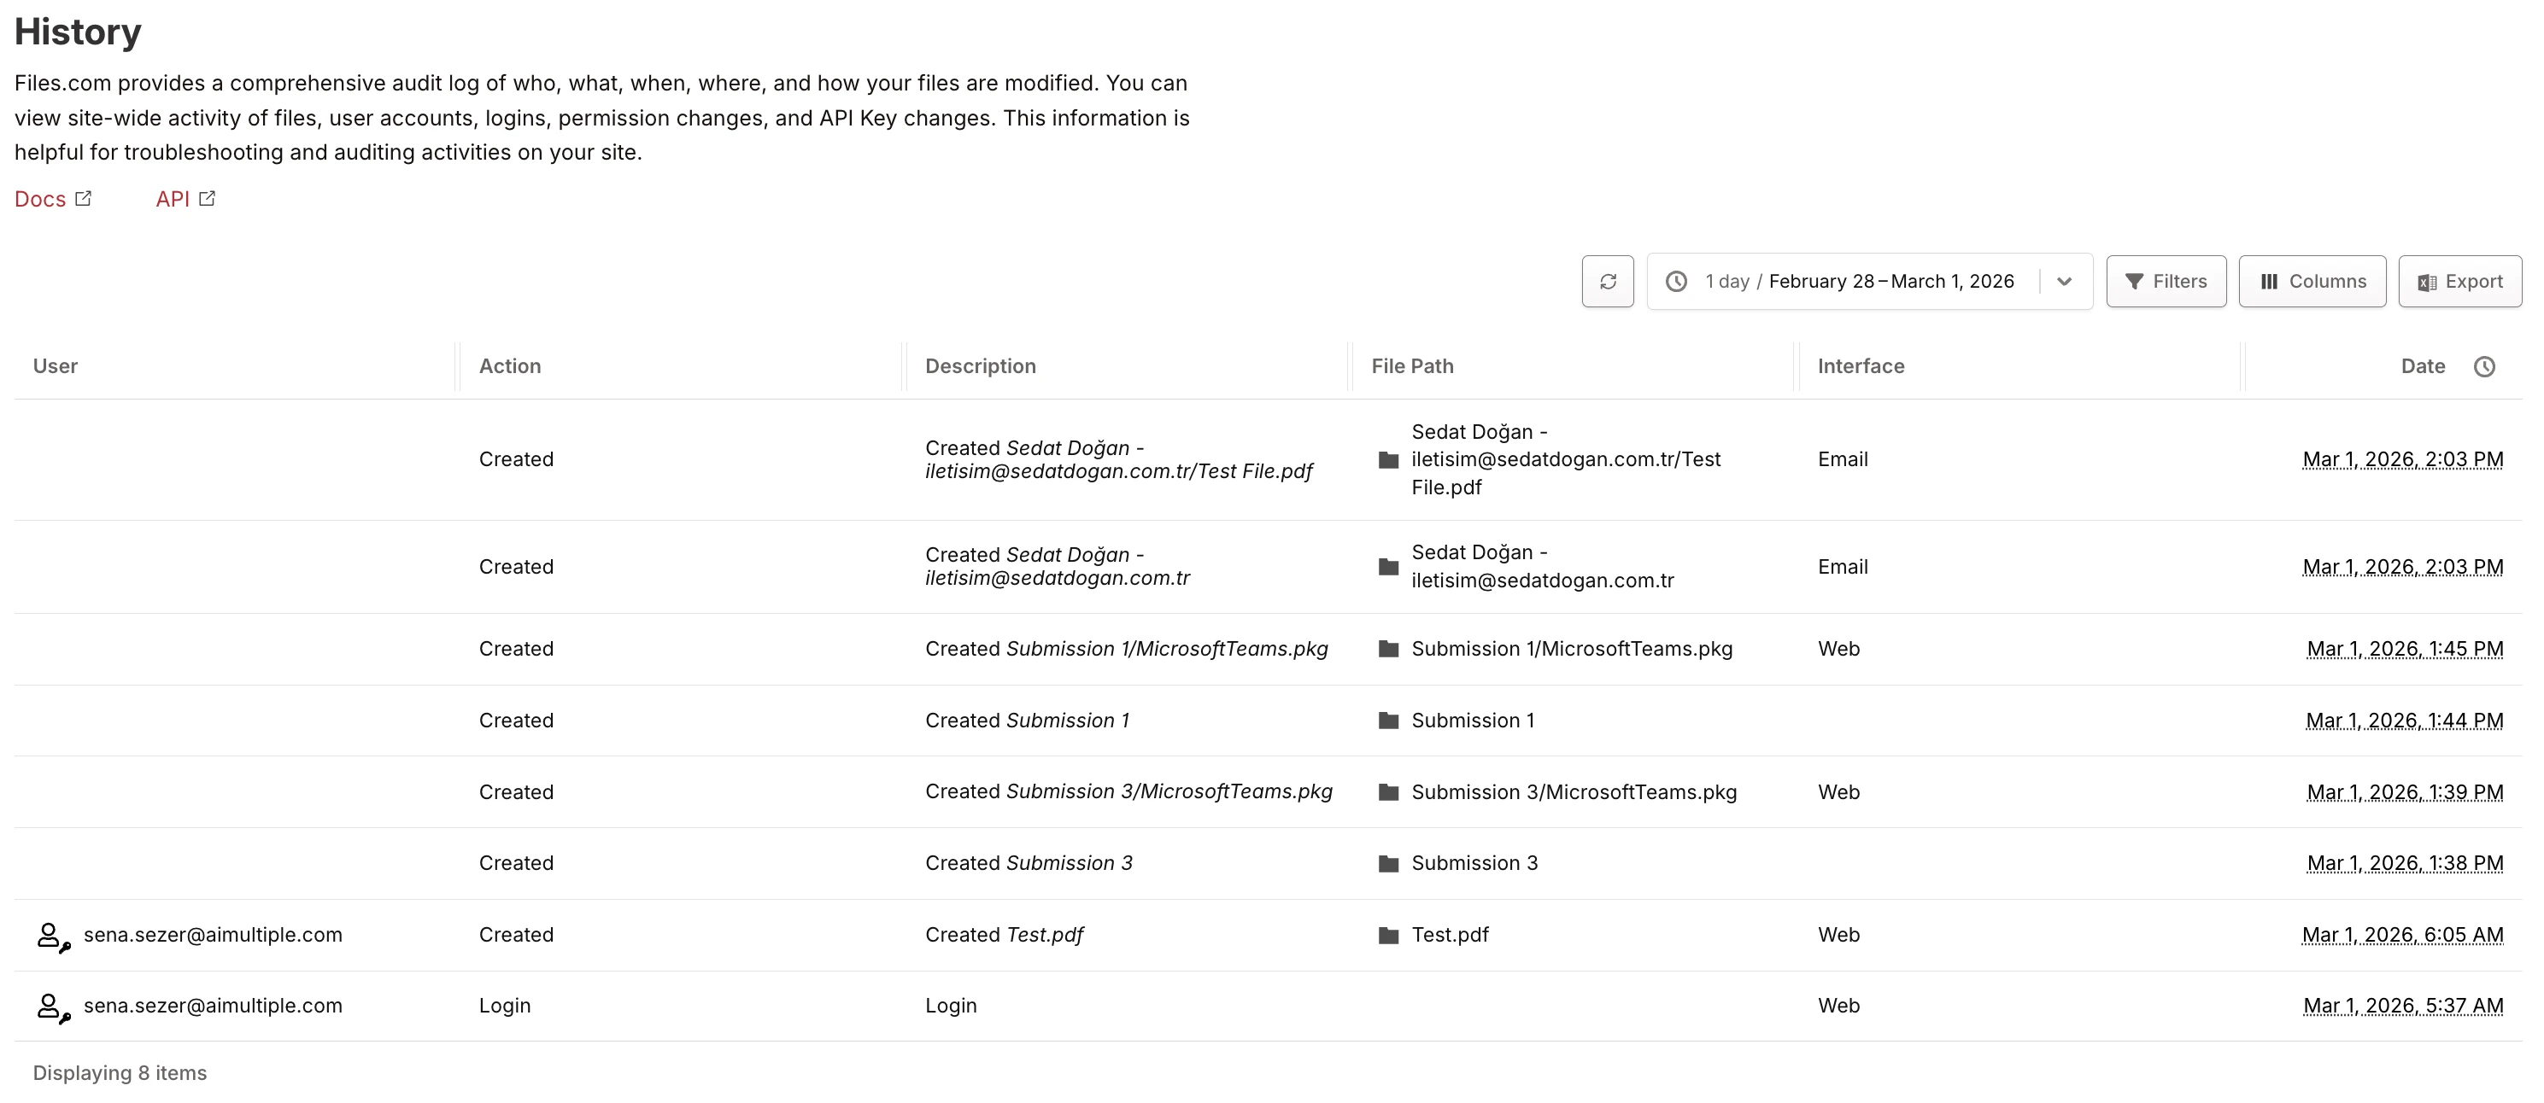Click the clock icon in date range selector
This screenshot has width=2544, height=1103.
coord(1676,281)
